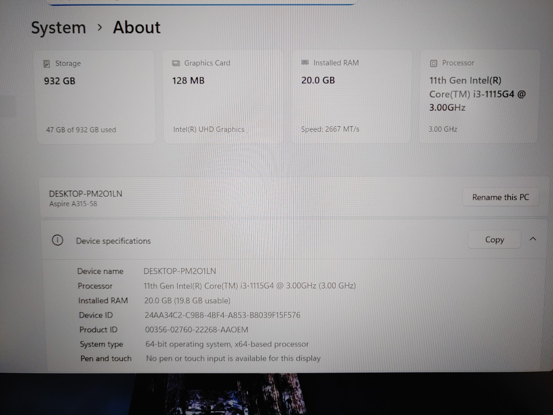The height and width of the screenshot is (415, 553).
Task: Click the Installed RAM chip icon
Action: 305,63
